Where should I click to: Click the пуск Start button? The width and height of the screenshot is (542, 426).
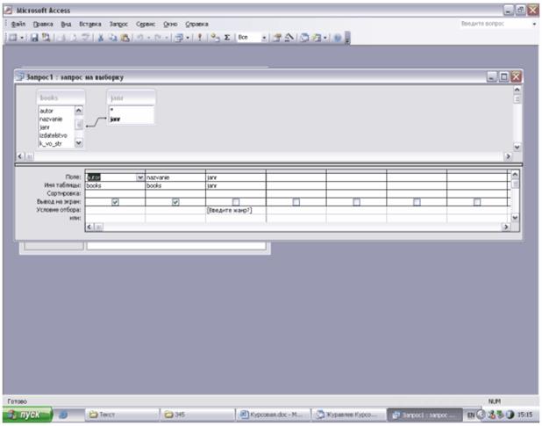pos(28,415)
